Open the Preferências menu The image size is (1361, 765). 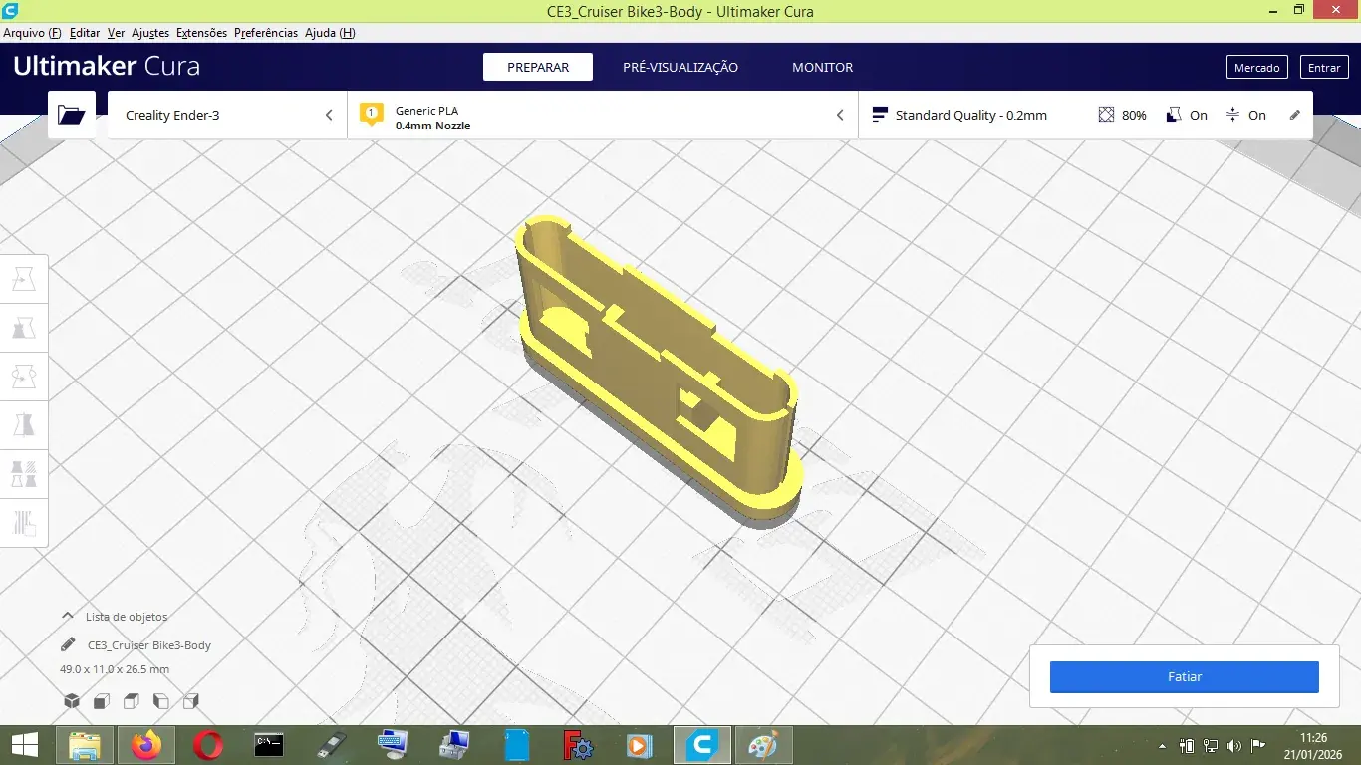coord(265,33)
